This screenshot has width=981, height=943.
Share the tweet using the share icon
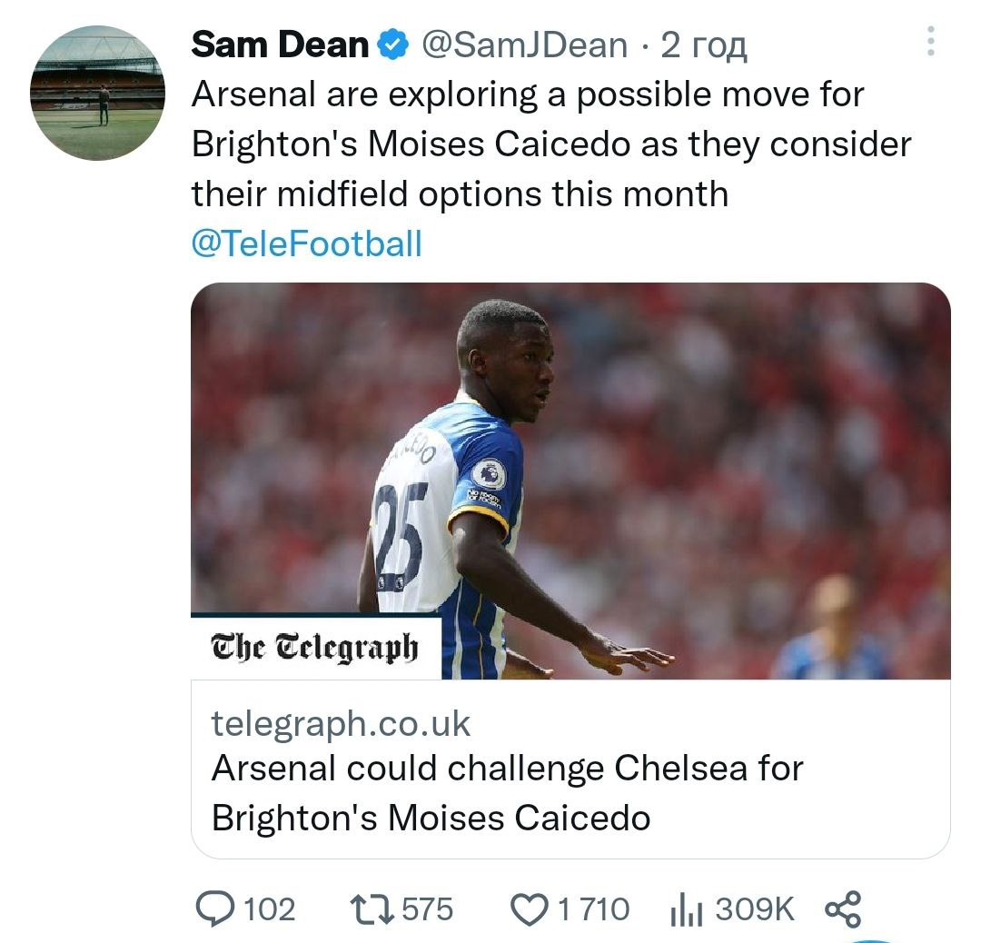point(842,909)
